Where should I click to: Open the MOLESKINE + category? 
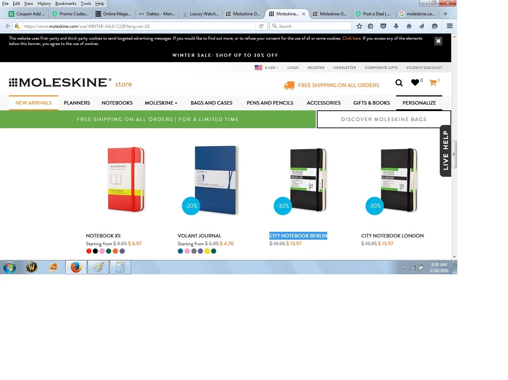pyautogui.click(x=161, y=103)
